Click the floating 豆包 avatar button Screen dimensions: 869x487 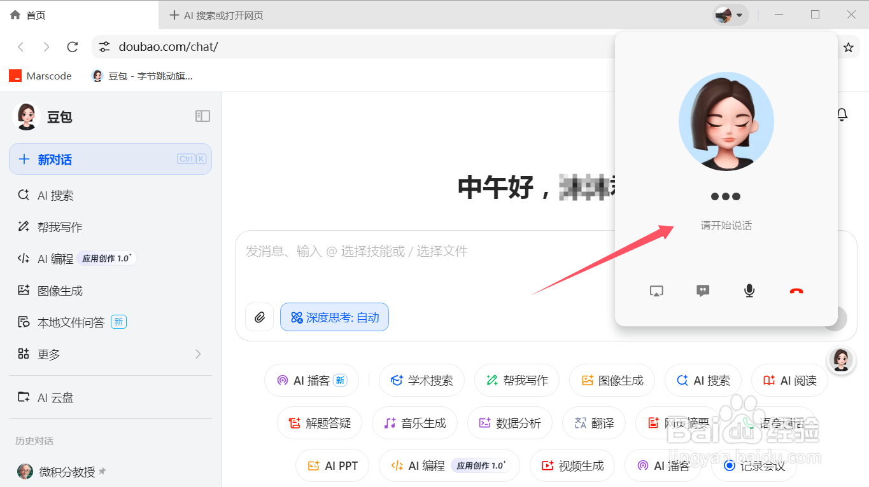click(x=840, y=360)
